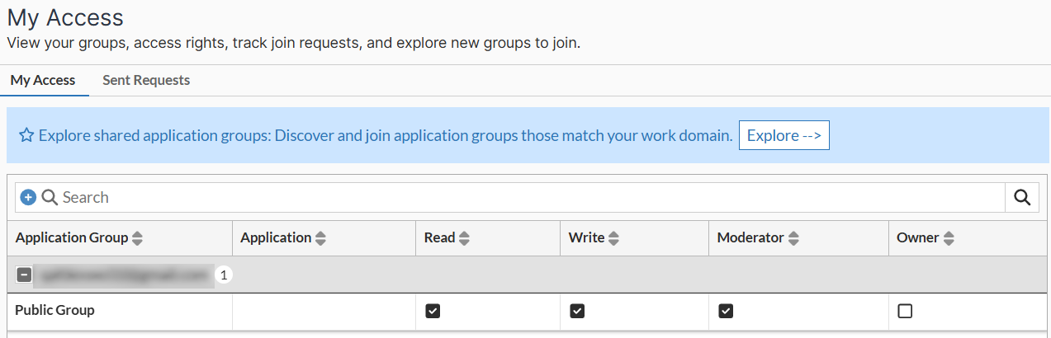Sort by the Moderator column arrows
1051x338 pixels.
793,238
